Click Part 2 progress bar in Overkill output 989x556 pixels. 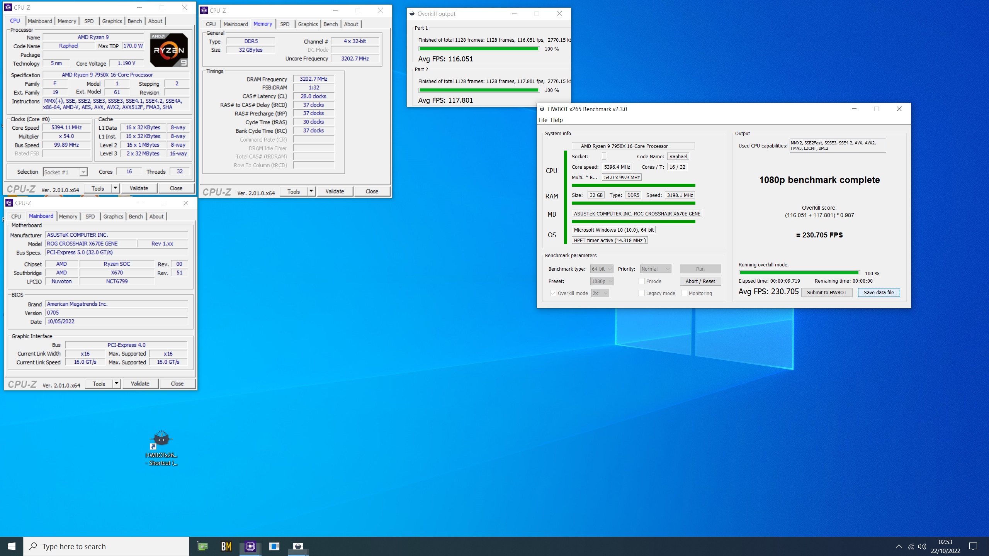[479, 90]
